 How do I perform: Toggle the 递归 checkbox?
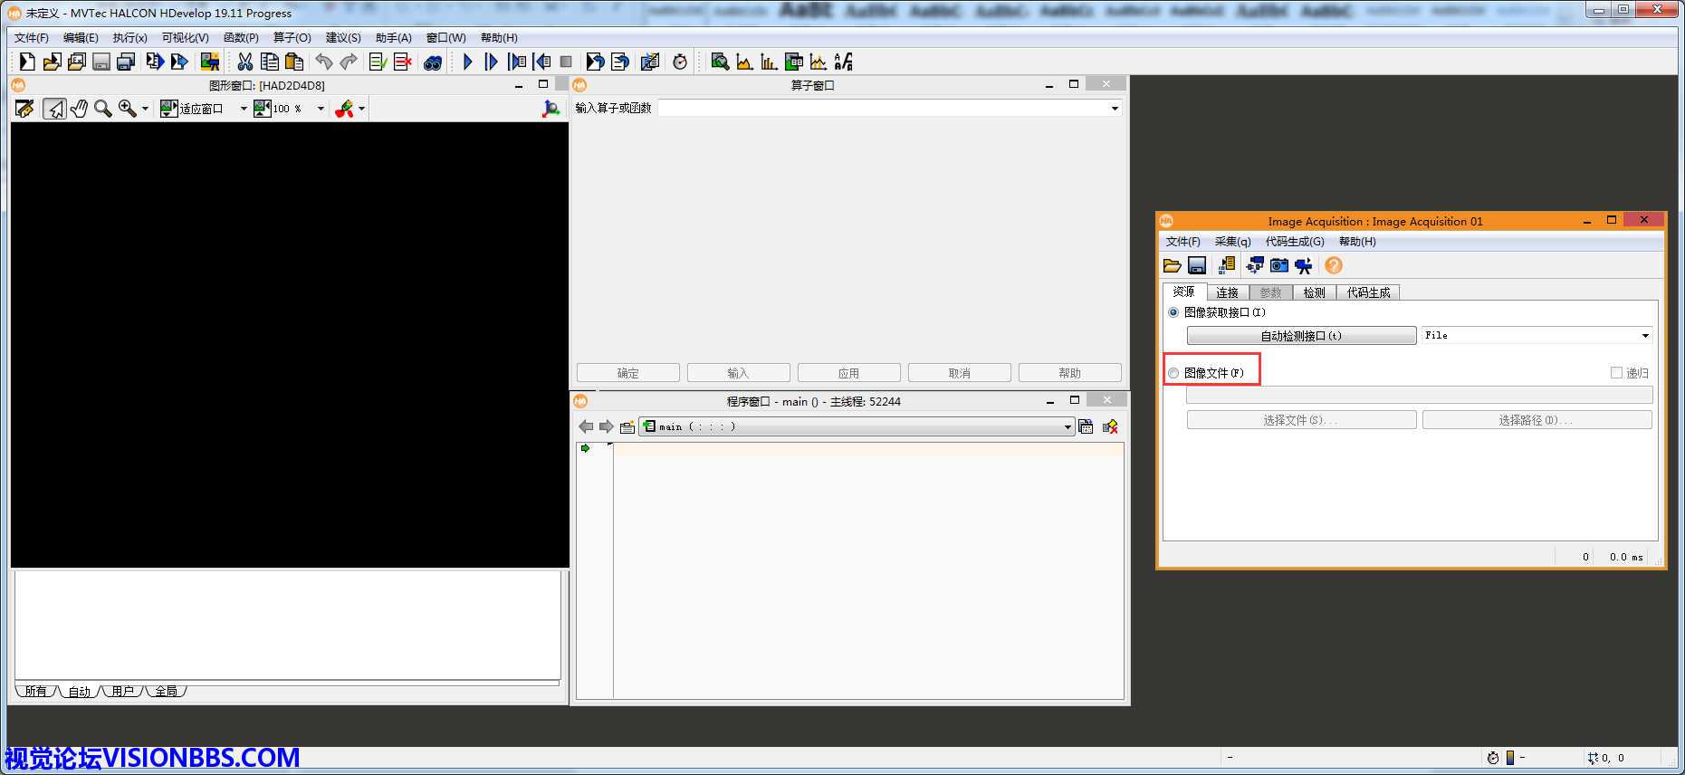[1616, 373]
